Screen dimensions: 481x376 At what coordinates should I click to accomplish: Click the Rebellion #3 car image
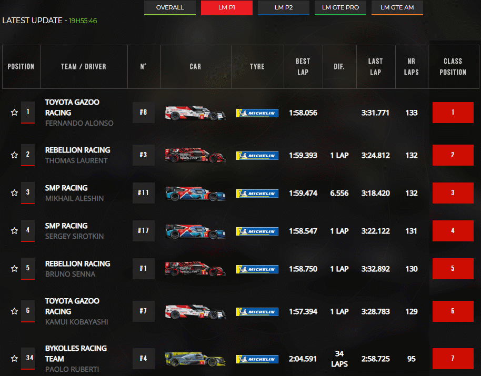[x=195, y=156]
